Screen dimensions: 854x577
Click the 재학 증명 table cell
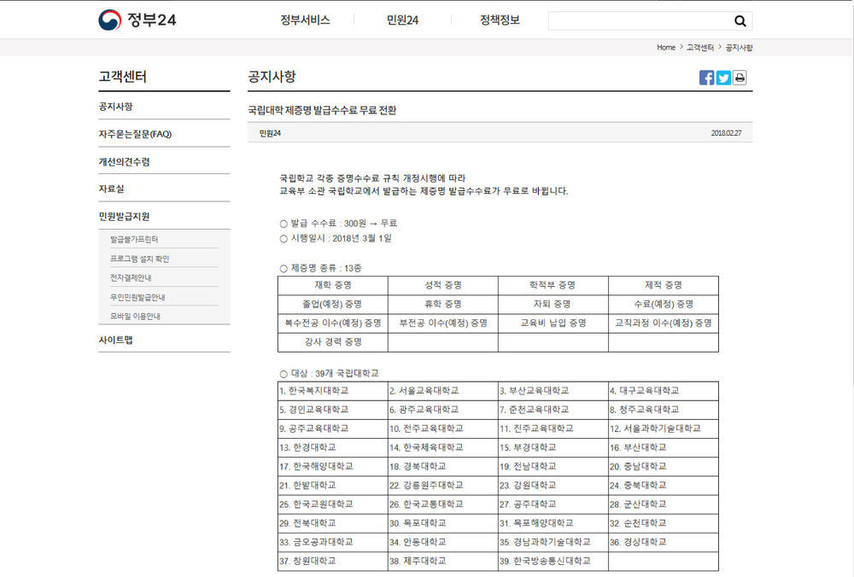coord(333,285)
